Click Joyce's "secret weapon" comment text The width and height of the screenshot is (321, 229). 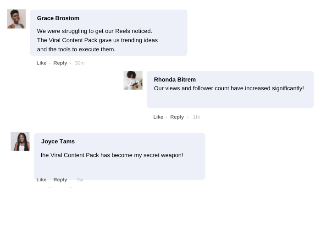click(112, 155)
